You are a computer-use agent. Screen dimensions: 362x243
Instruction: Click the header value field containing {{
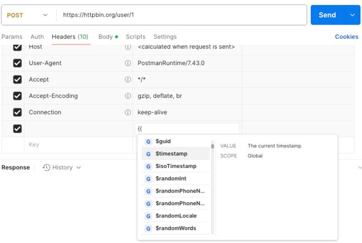(x=187, y=128)
